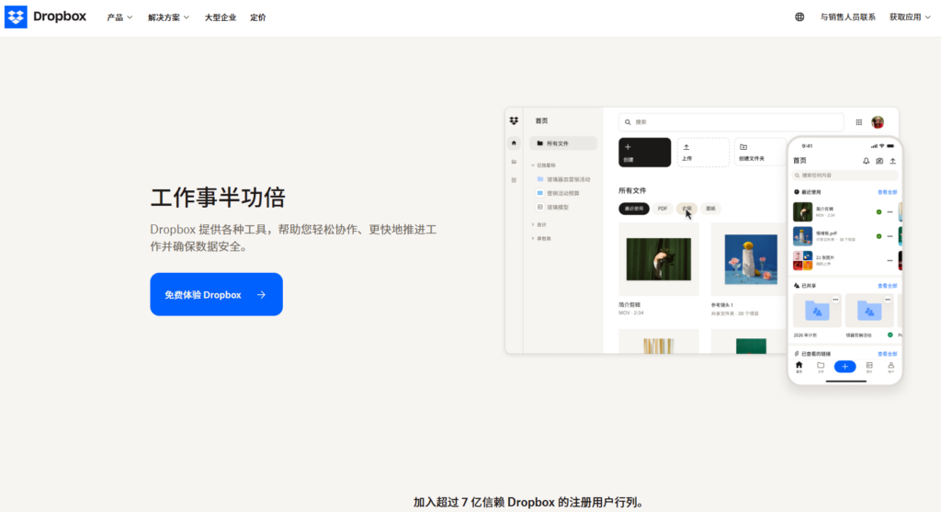Viewport: 941px width, 512px height.
Task: Click the 搜索 search field in the preview
Action: (x=731, y=121)
